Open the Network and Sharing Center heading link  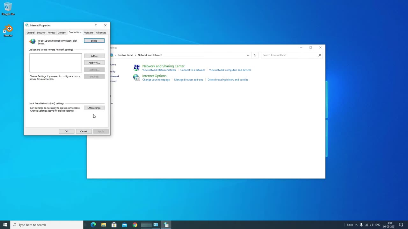(x=164, y=66)
